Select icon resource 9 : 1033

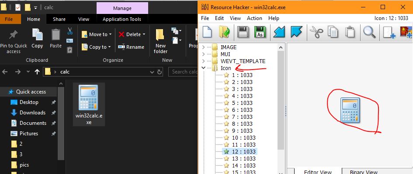coord(242,130)
